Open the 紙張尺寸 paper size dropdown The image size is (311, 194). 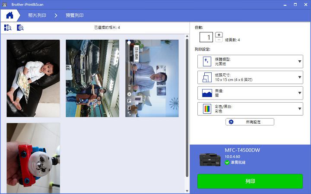250,77
